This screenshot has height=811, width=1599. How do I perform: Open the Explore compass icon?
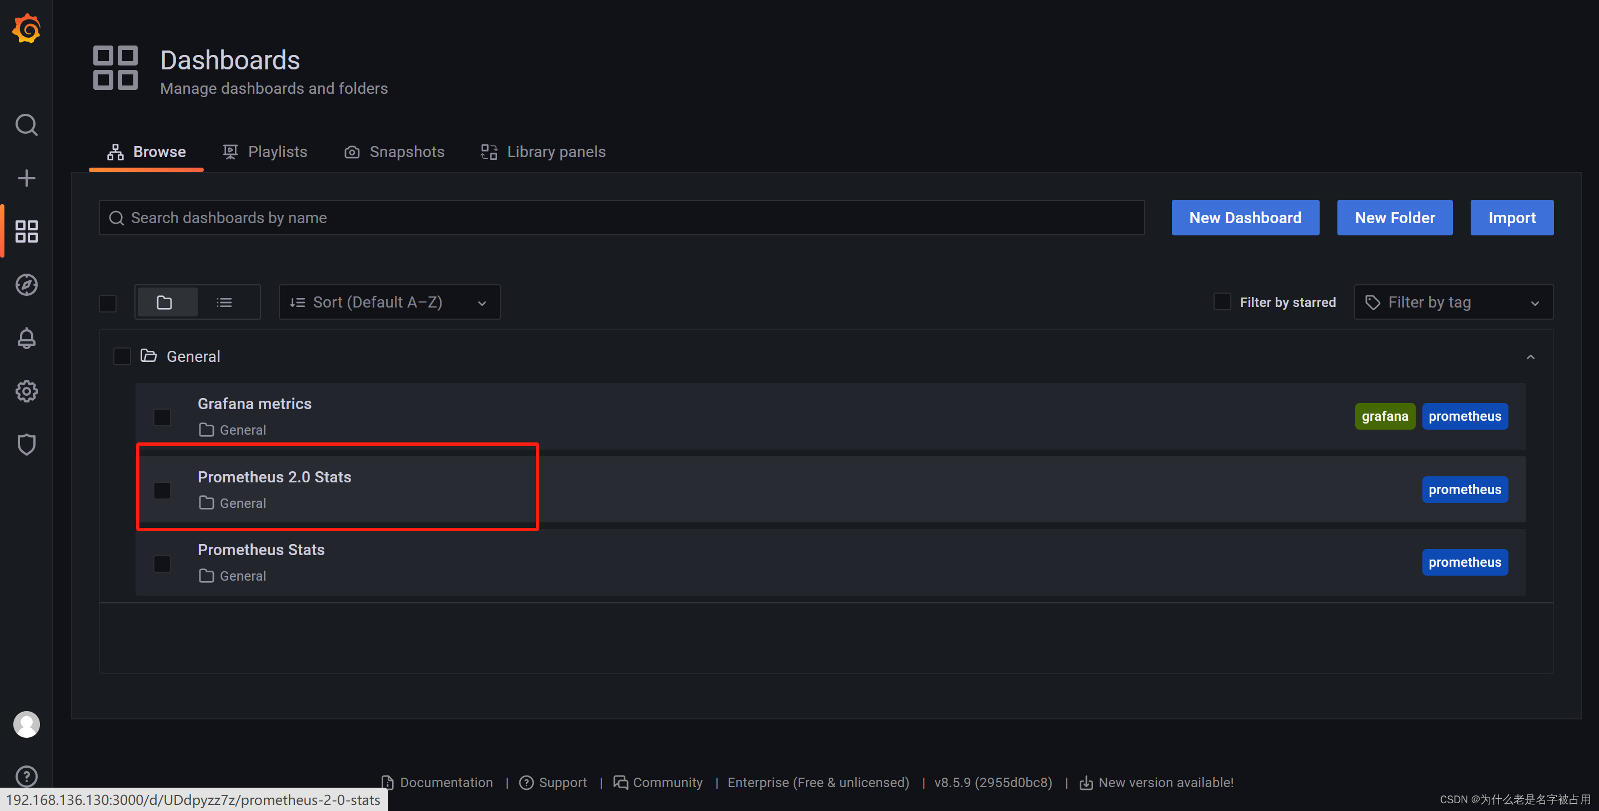click(26, 285)
